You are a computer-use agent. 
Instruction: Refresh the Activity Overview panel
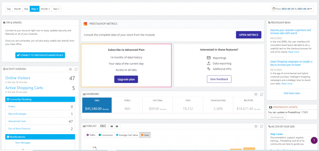[76, 69]
